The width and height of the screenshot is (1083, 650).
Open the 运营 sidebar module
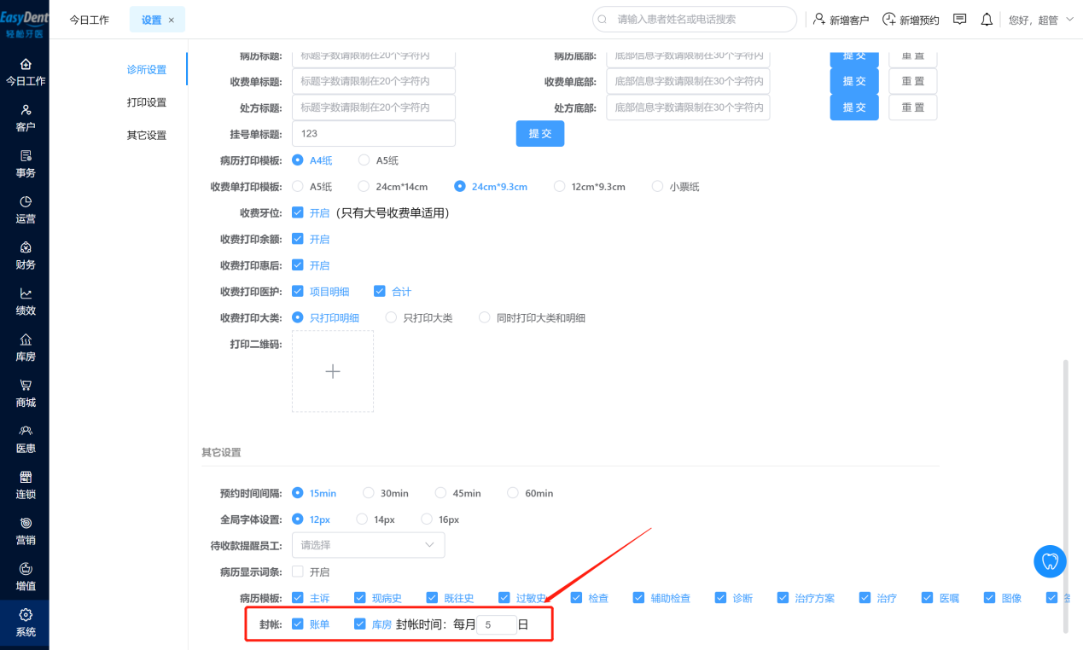pyautogui.click(x=26, y=211)
